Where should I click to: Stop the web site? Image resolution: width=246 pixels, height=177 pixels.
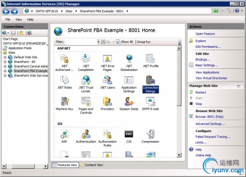coord(198,104)
